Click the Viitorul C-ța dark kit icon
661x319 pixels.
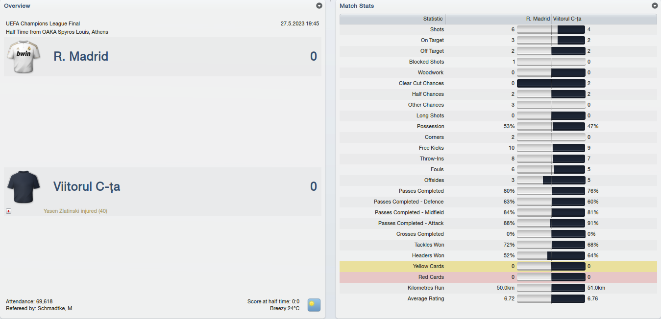[20, 186]
